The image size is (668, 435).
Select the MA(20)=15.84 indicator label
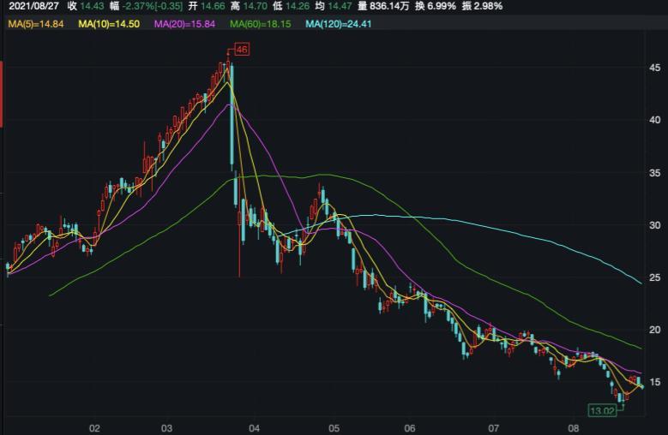185,24
